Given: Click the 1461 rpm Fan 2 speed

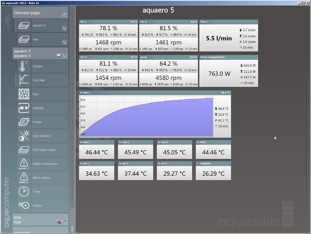Looking at the screenshot, I should [x=168, y=43].
